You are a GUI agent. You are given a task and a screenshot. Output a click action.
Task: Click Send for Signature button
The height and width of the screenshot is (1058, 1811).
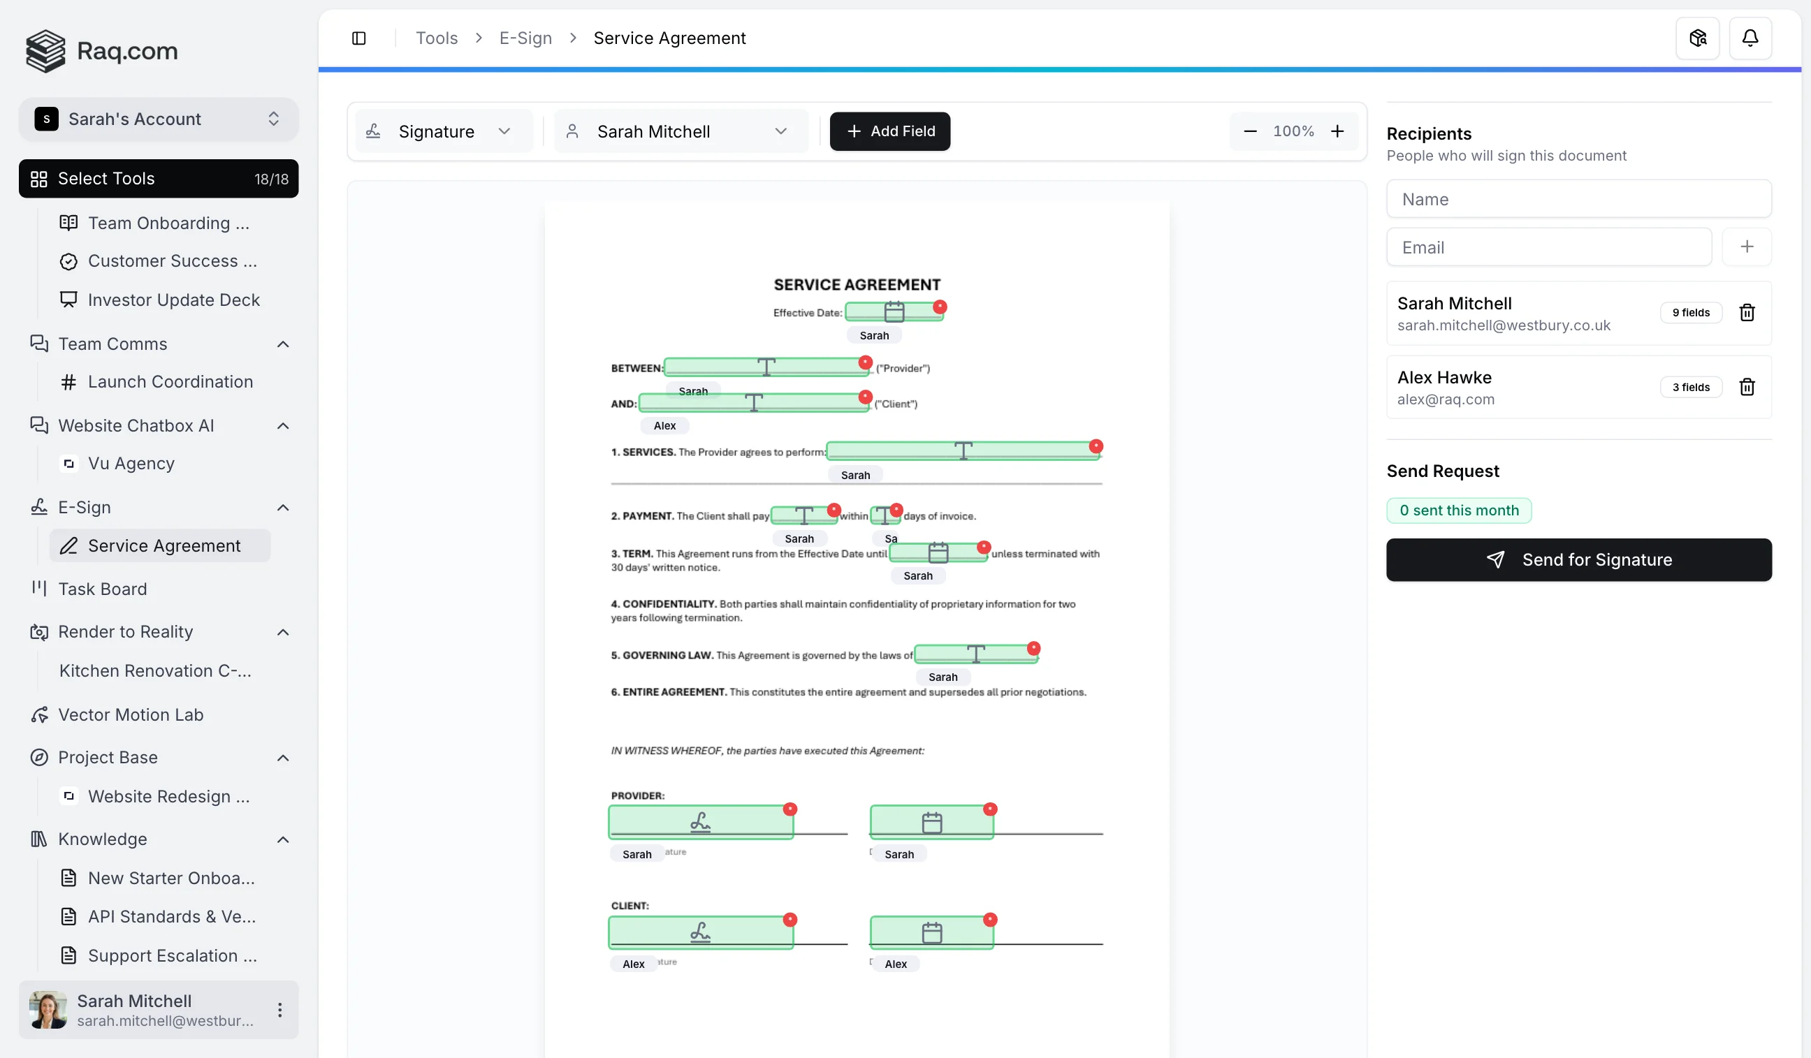tap(1578, 559)
